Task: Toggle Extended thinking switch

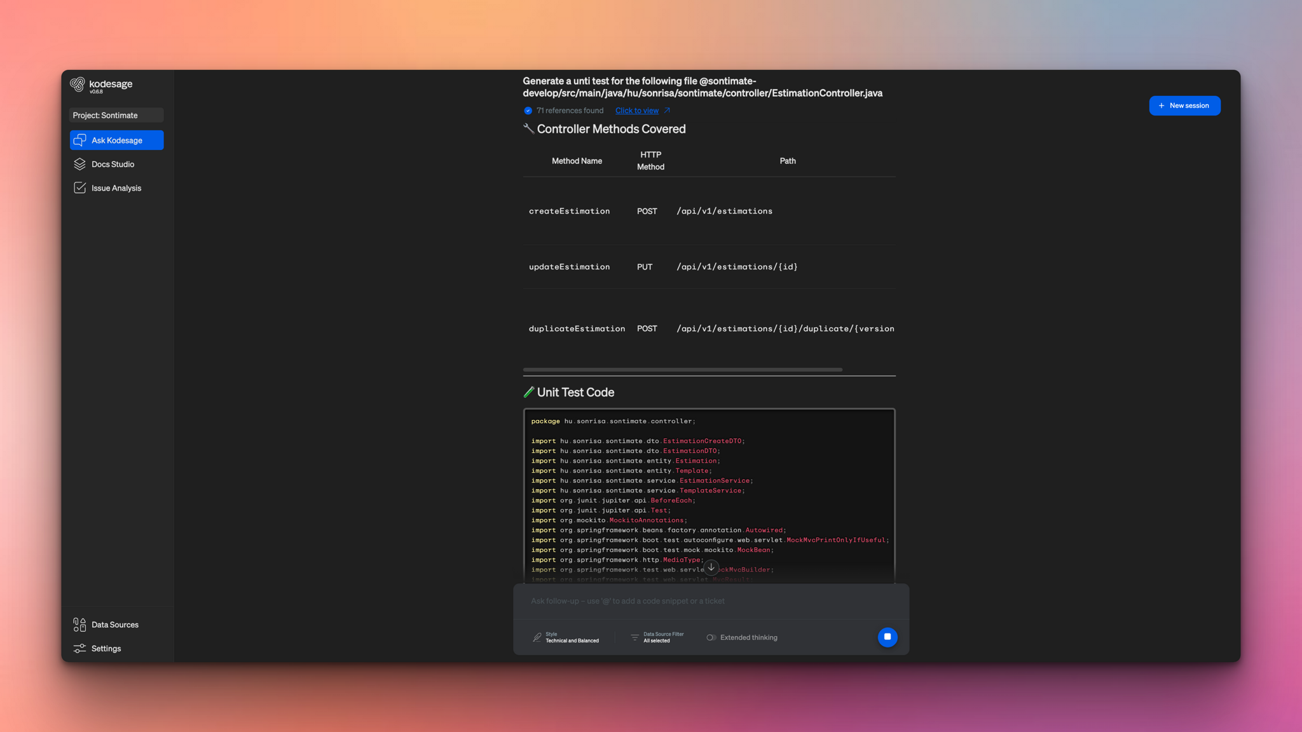Action: [x=711, y=637]
